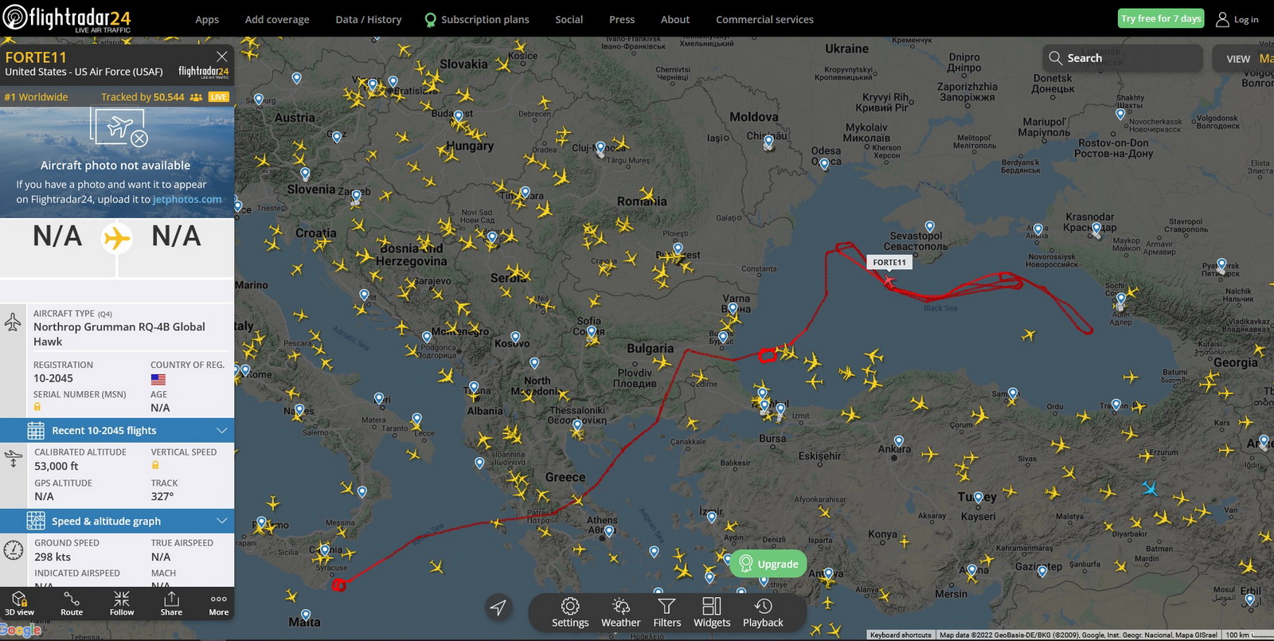
Task: Click the speed gauge icon beside Ground Speed
Action: coord(14,550)
